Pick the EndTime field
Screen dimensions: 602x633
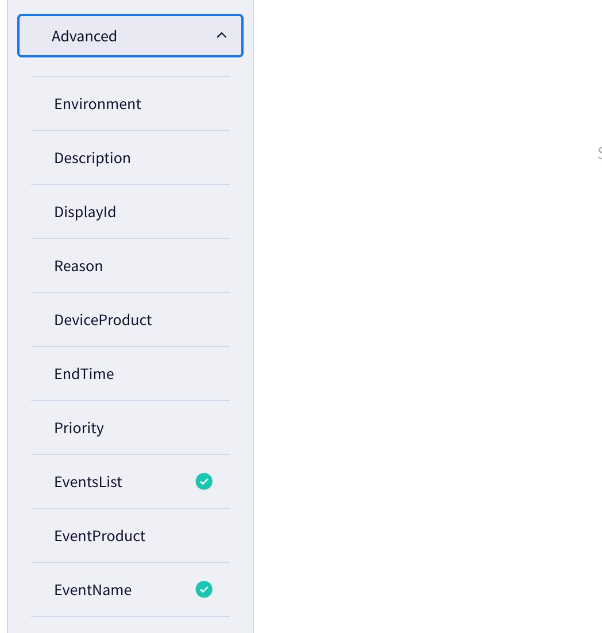[x=130, y=374]
